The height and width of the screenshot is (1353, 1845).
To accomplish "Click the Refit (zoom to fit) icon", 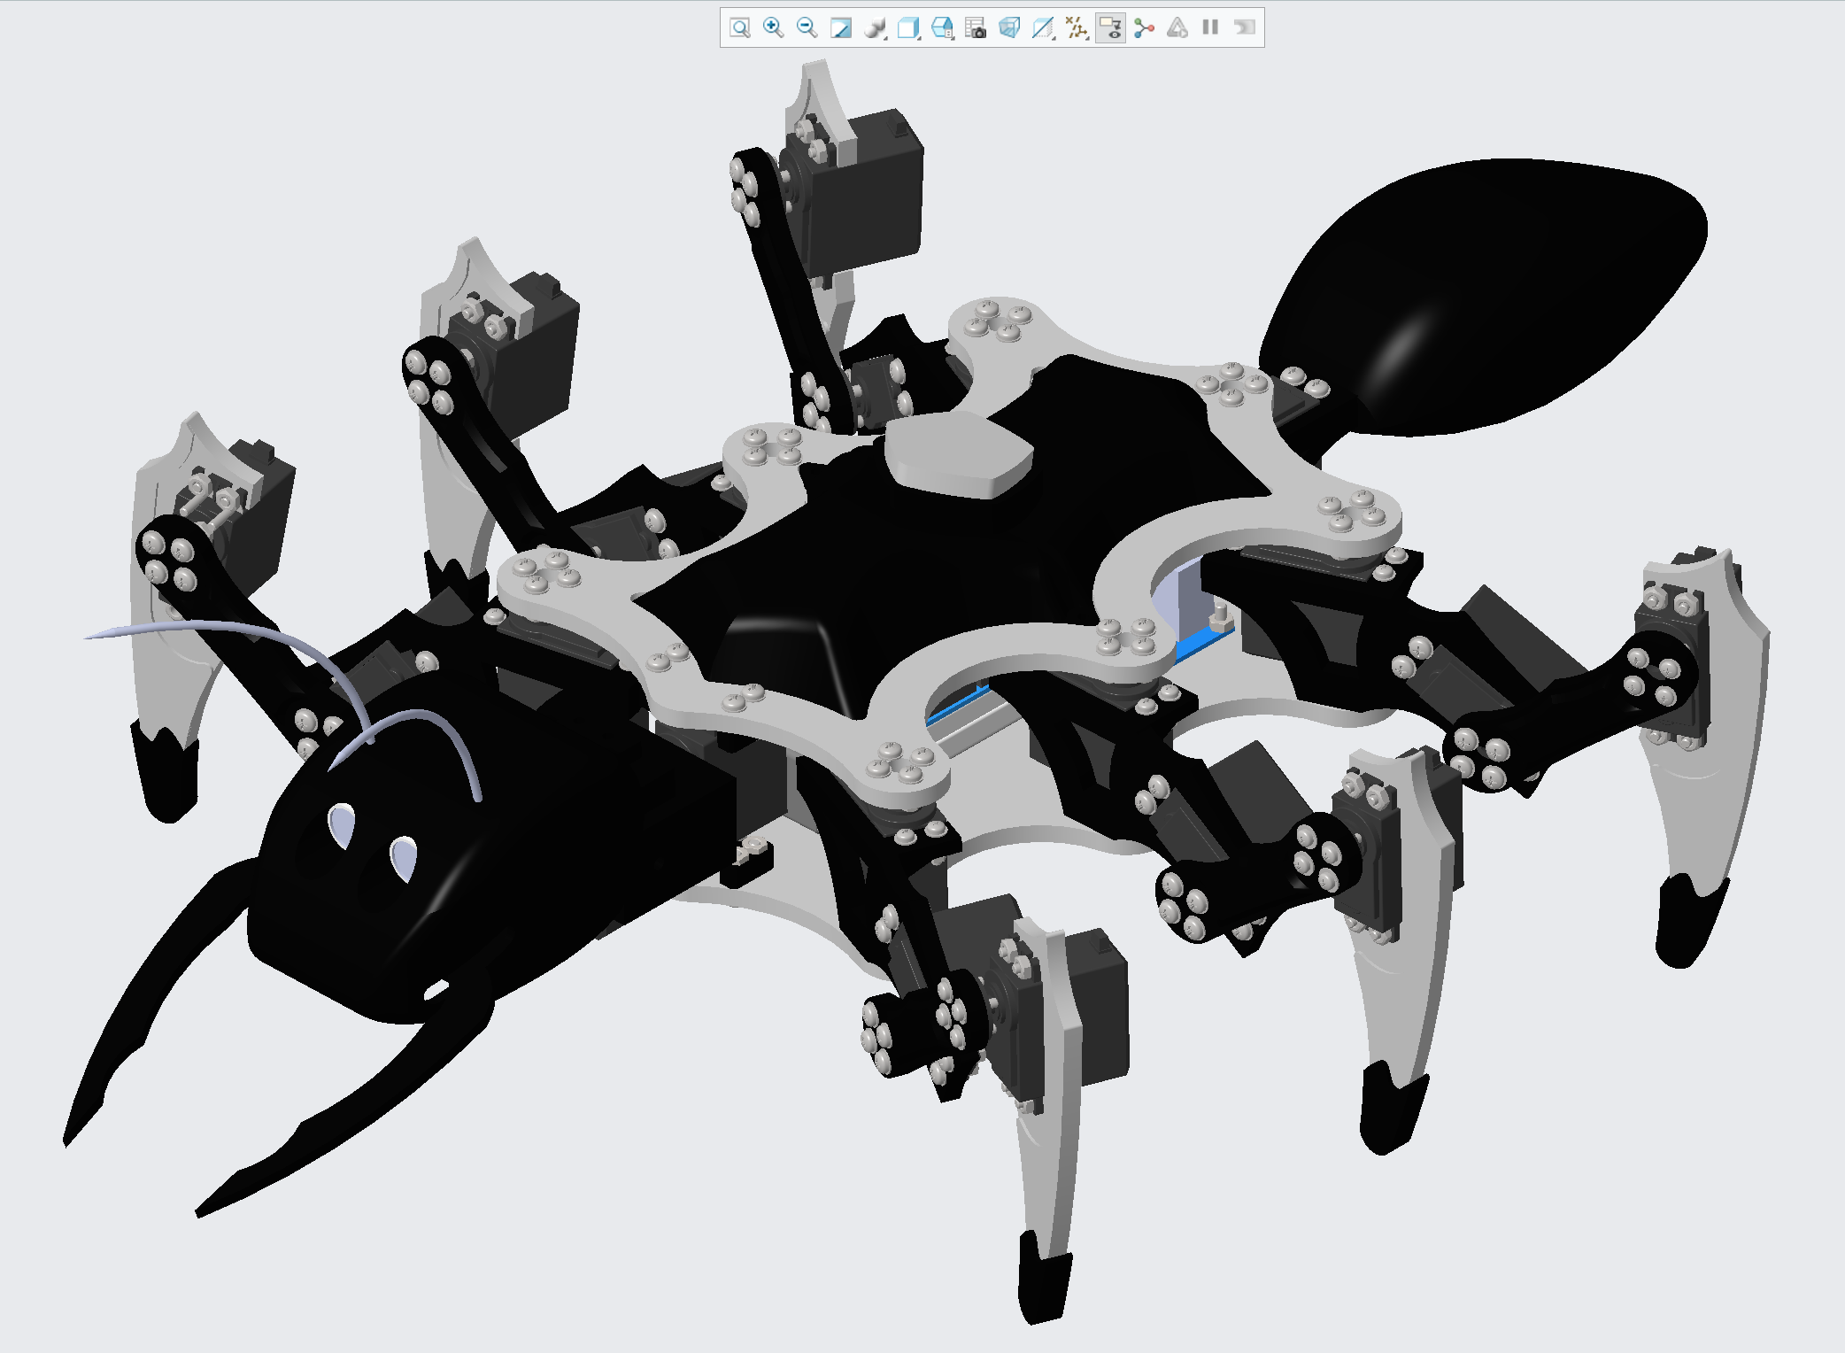I will pyautogui.click(x=740, y=27).
